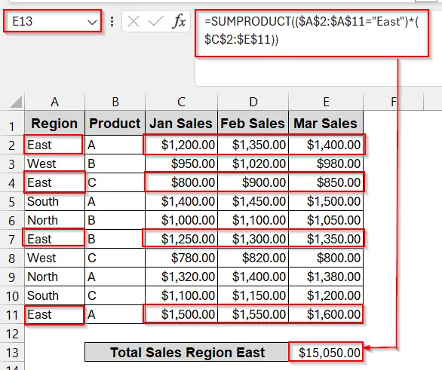This screenshot has height=370, width=442.
Task: Select the South cell in row 10
Action: pyautogui.click(x=55, y=295)
